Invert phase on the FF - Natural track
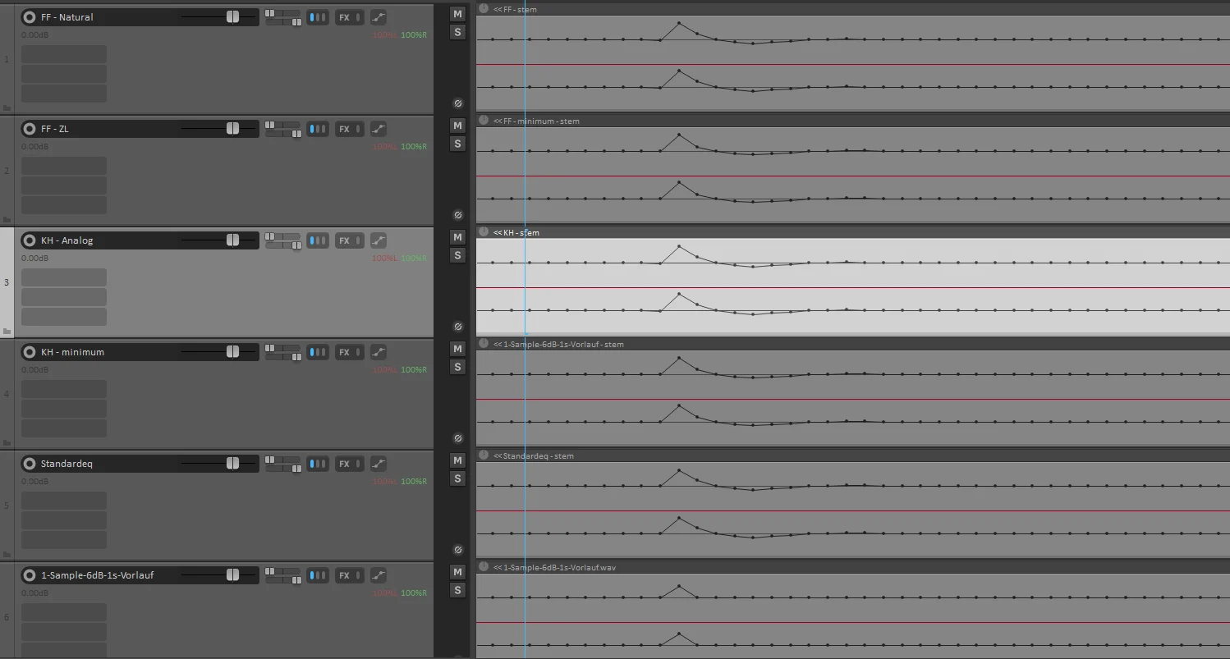Viewport: 1230px width, 659px height. [x=458, y=103]
